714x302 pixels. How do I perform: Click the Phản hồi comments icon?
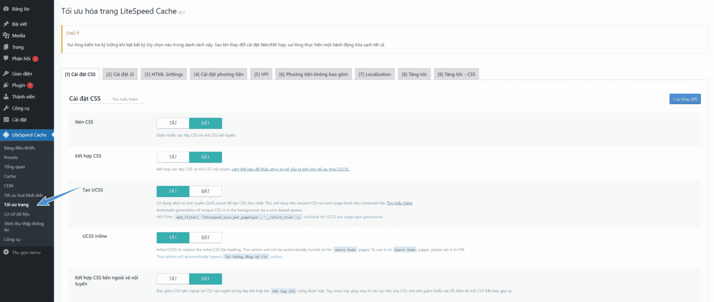6,58
